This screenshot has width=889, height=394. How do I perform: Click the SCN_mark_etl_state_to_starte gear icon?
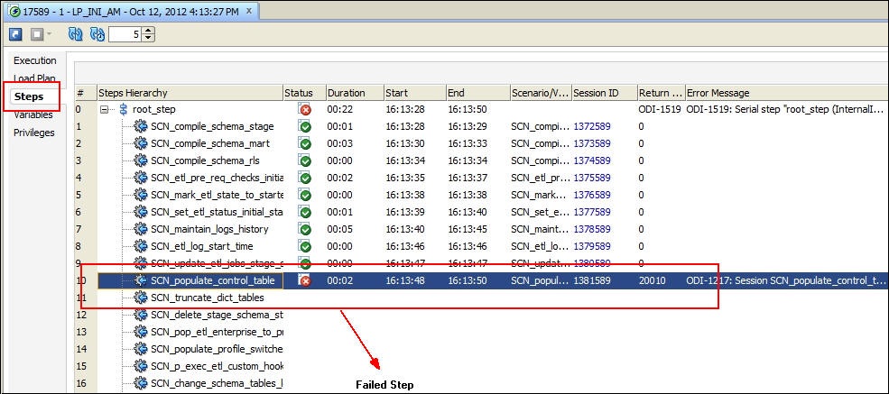point(141,195)
